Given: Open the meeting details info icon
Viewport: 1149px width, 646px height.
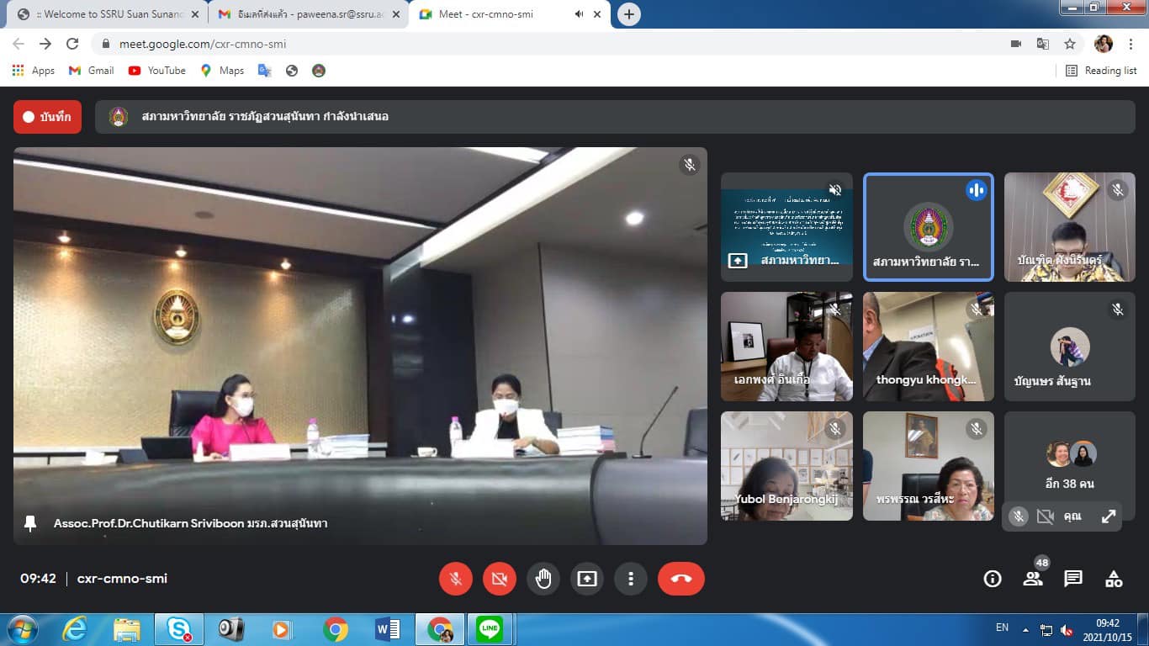Looking at the screenshot, I should pos(993,579).
